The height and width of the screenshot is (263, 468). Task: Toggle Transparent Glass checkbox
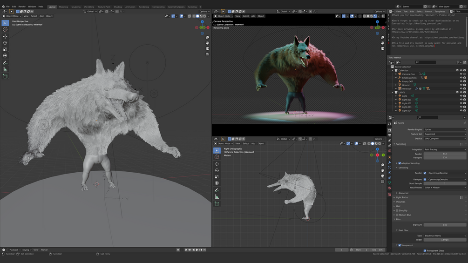click(425, 251)
